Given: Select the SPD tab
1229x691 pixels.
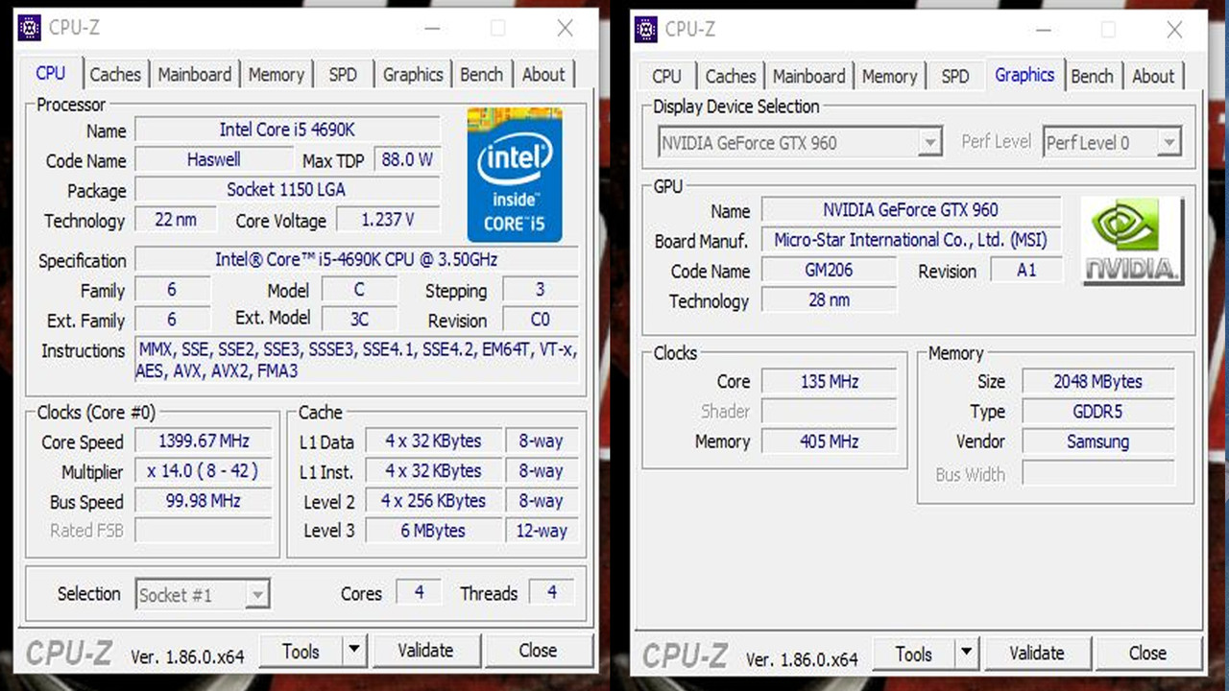Looking at the screenshot, I should coord(343,73).
